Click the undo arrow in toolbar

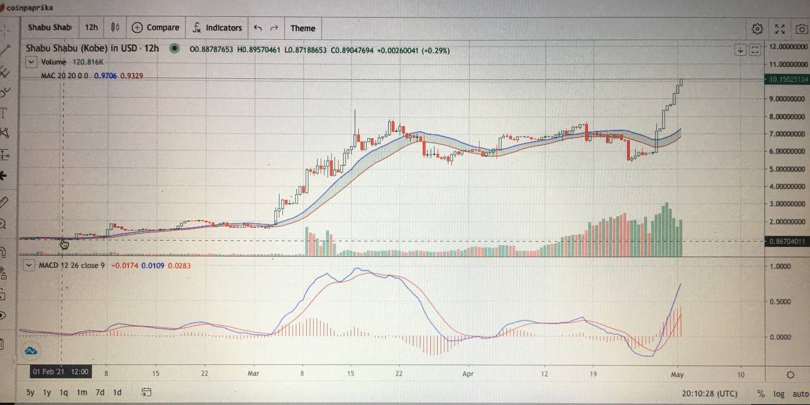click(x=258, y=28)
